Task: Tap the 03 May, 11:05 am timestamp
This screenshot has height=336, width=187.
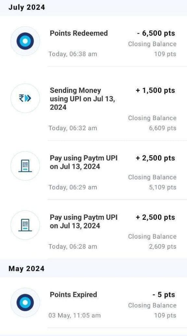Action: [x=74, y=315]
